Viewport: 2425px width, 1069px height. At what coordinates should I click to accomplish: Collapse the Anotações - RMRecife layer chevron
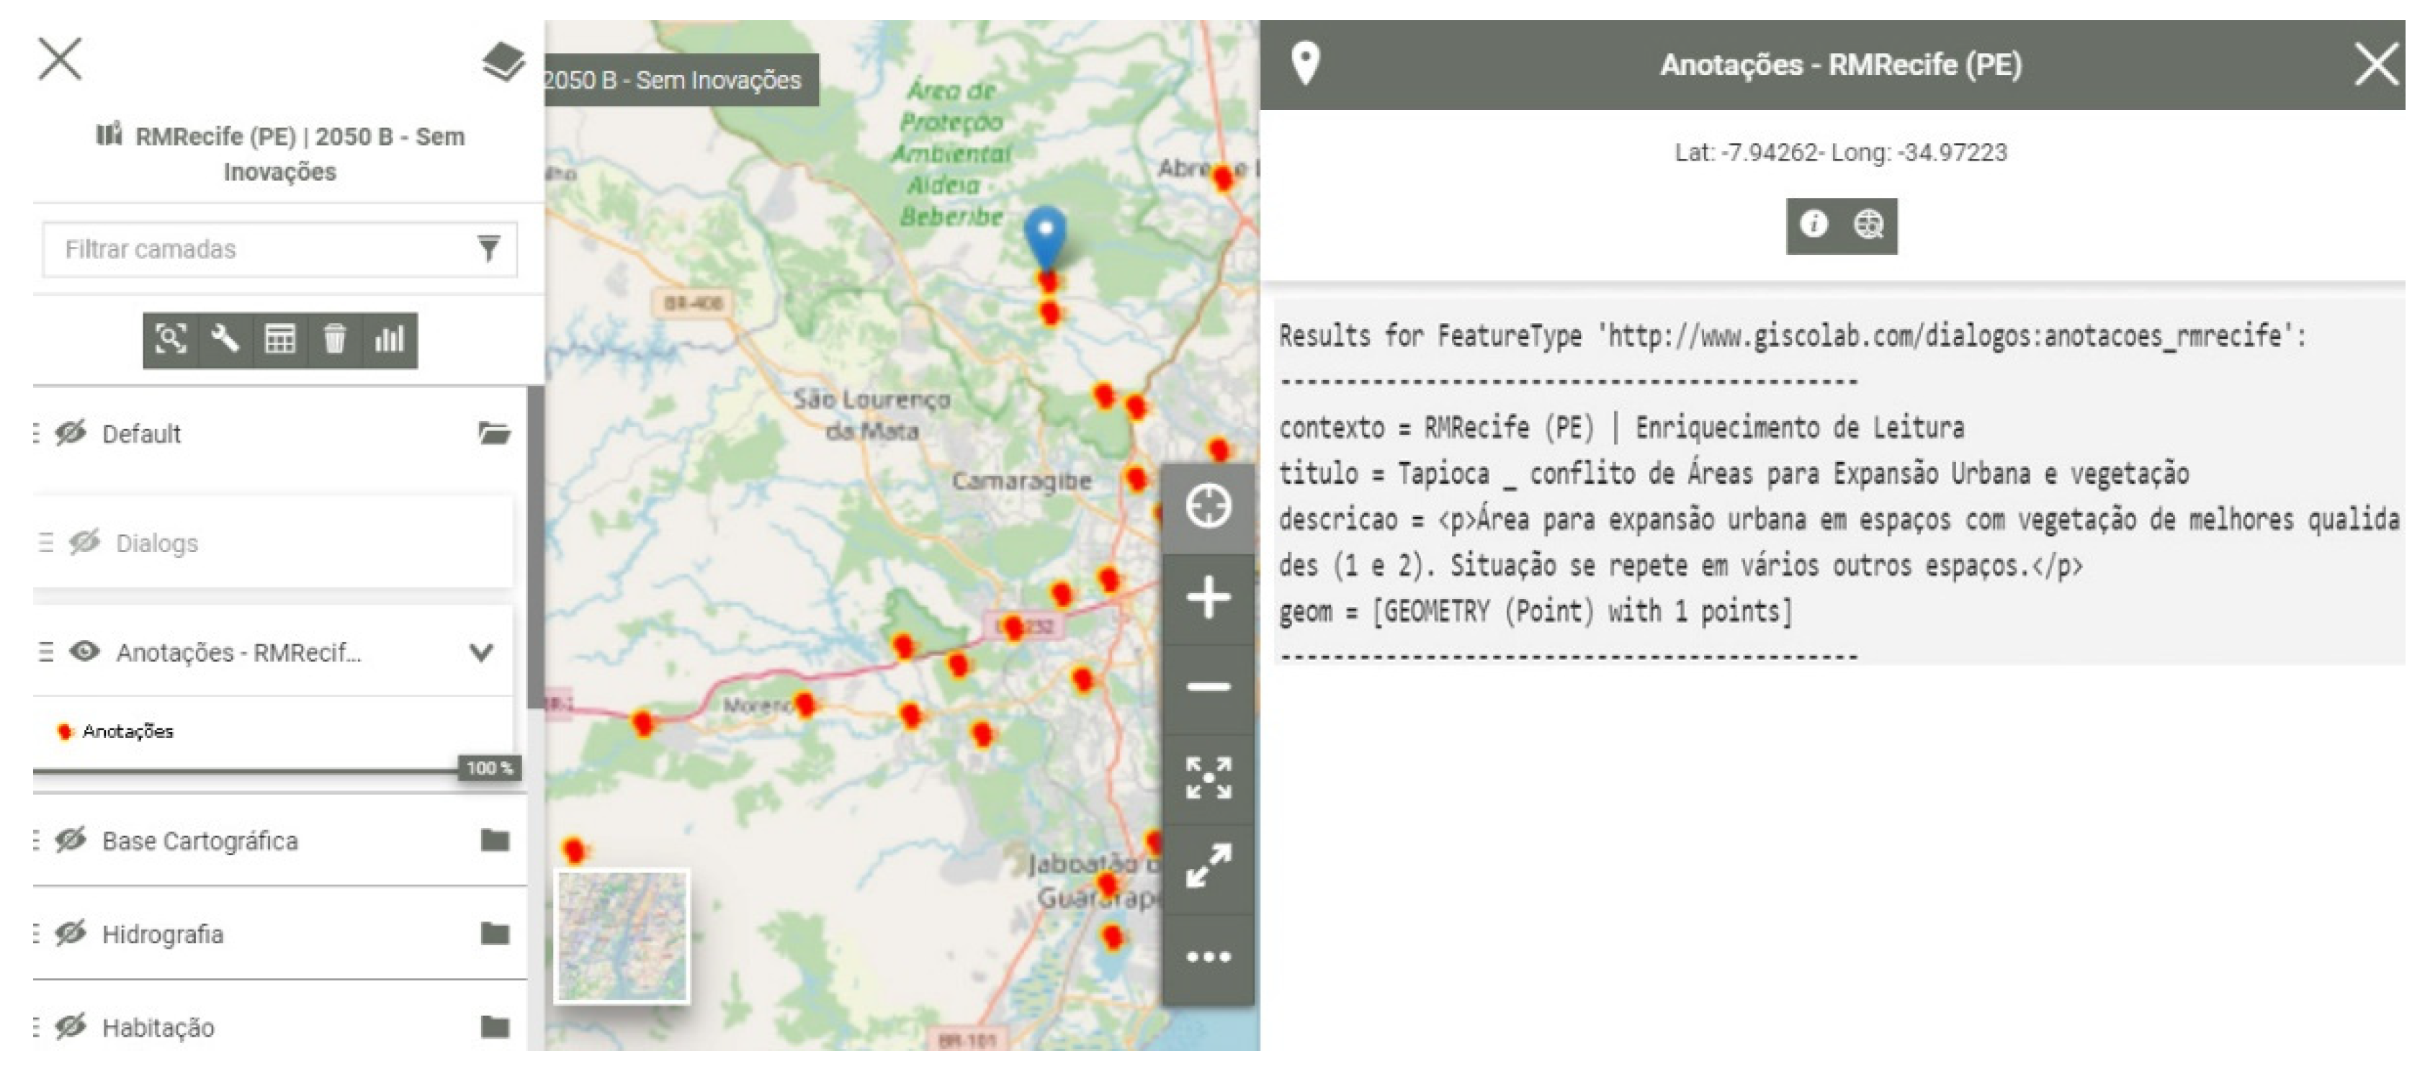tap(481, 652)
